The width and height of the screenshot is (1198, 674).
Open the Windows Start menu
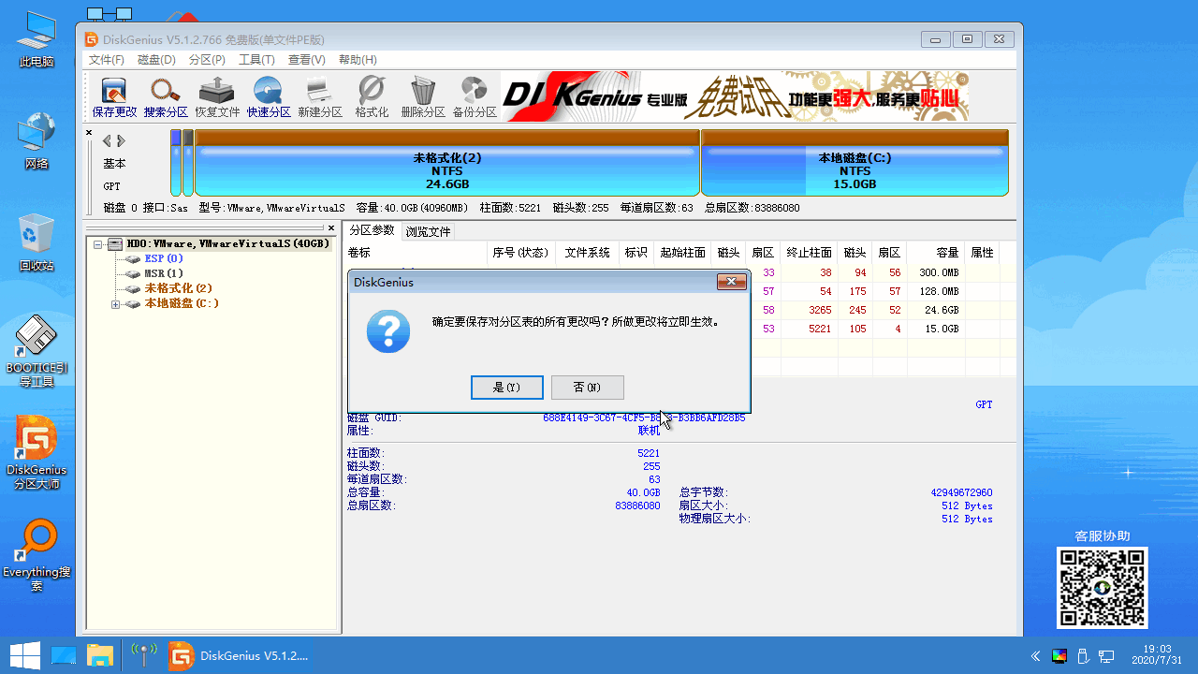[x=24, y=655]
